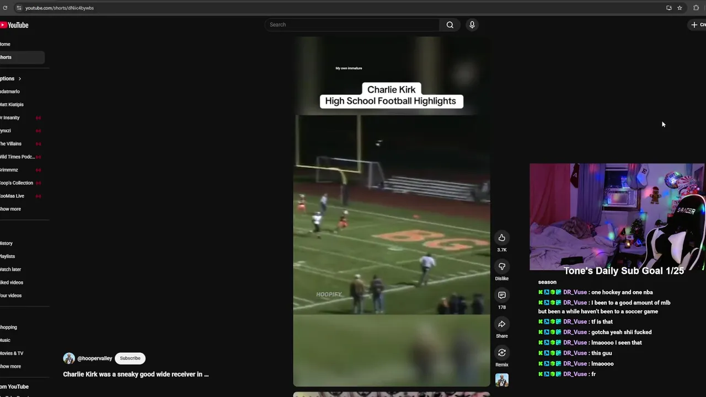The image size is (706, 397).
Task: Click the streamer webcam overlay
Action: click(x=617, y=217)
